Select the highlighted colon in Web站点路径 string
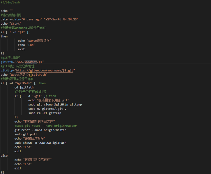Image resolution: width=211 pixels, height=174 pixels. [x=30, y=75]
